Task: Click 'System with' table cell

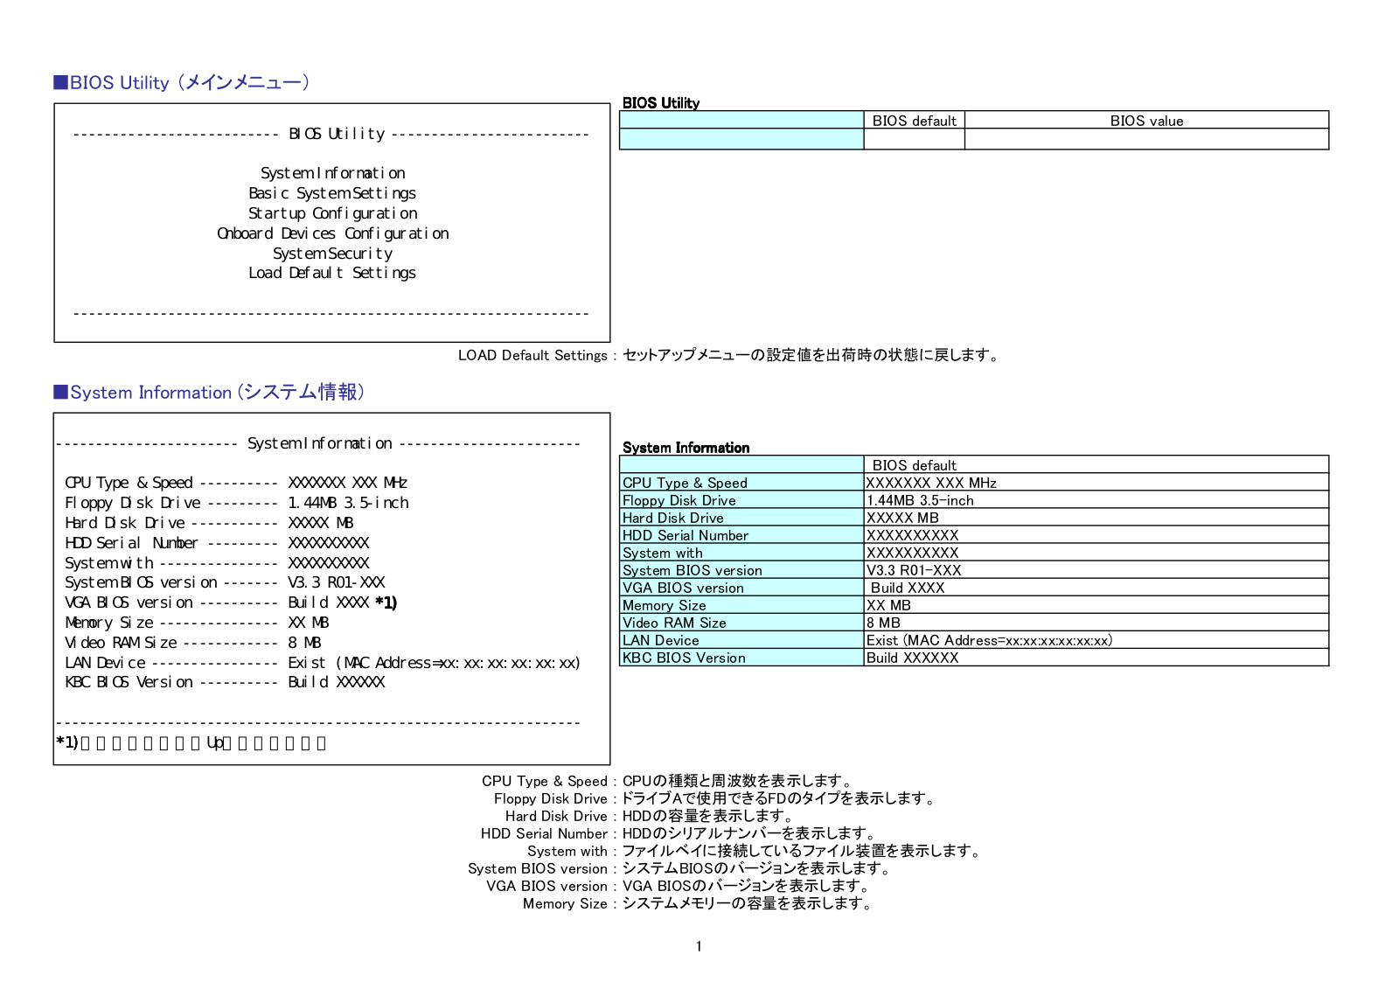Action: 741,553
